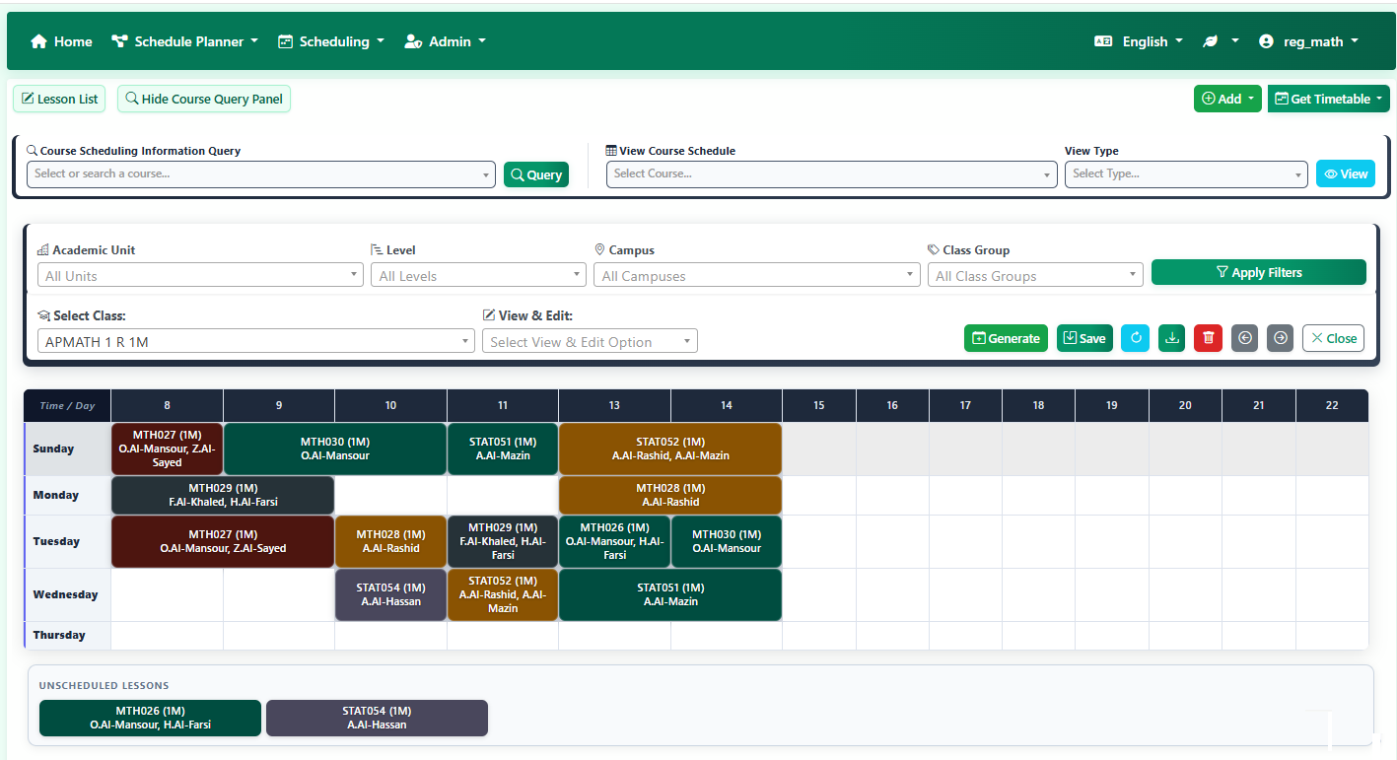The width and height of the screenshot is (1397, 760).
Task: Download the timetable with the green download icon
Action: pyautogui.click(x=1171, y=338)
